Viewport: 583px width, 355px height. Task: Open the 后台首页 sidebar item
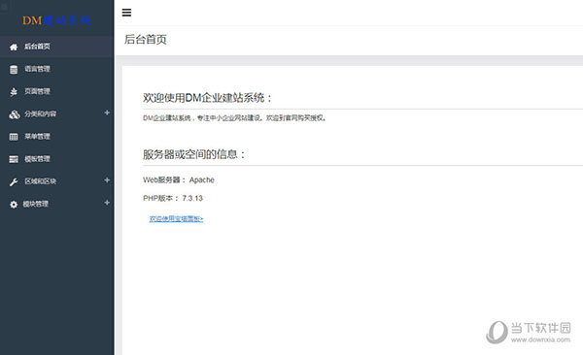pos(57,47)
